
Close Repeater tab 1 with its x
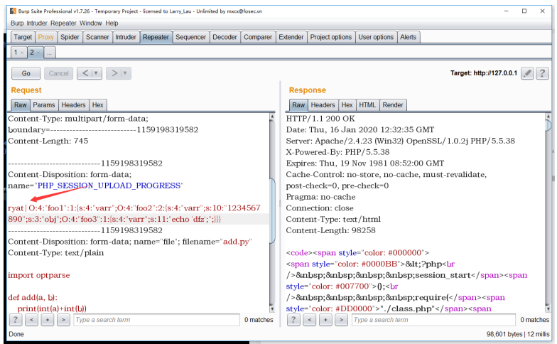[x=22, y=53]
